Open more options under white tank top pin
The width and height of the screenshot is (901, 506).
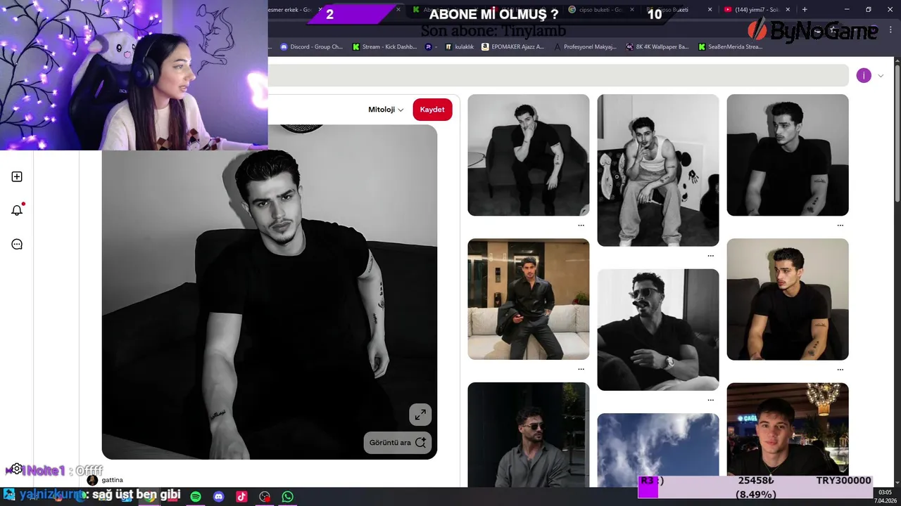pos(710,256)
